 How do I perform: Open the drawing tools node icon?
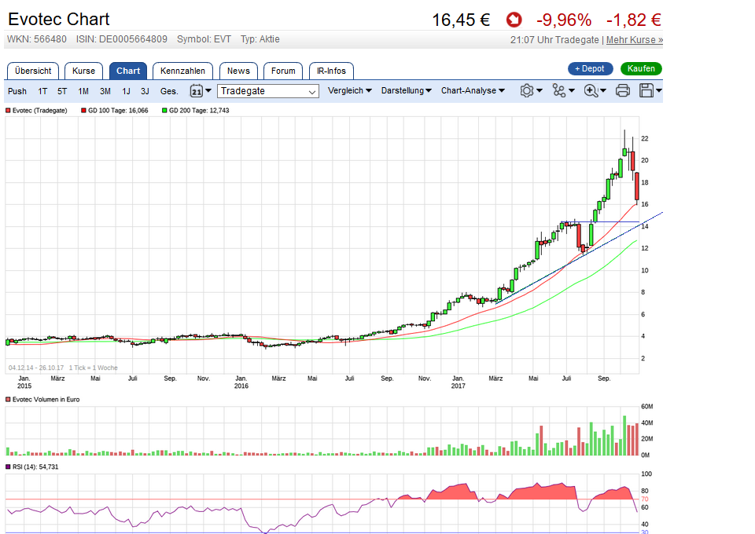[558, 90]
